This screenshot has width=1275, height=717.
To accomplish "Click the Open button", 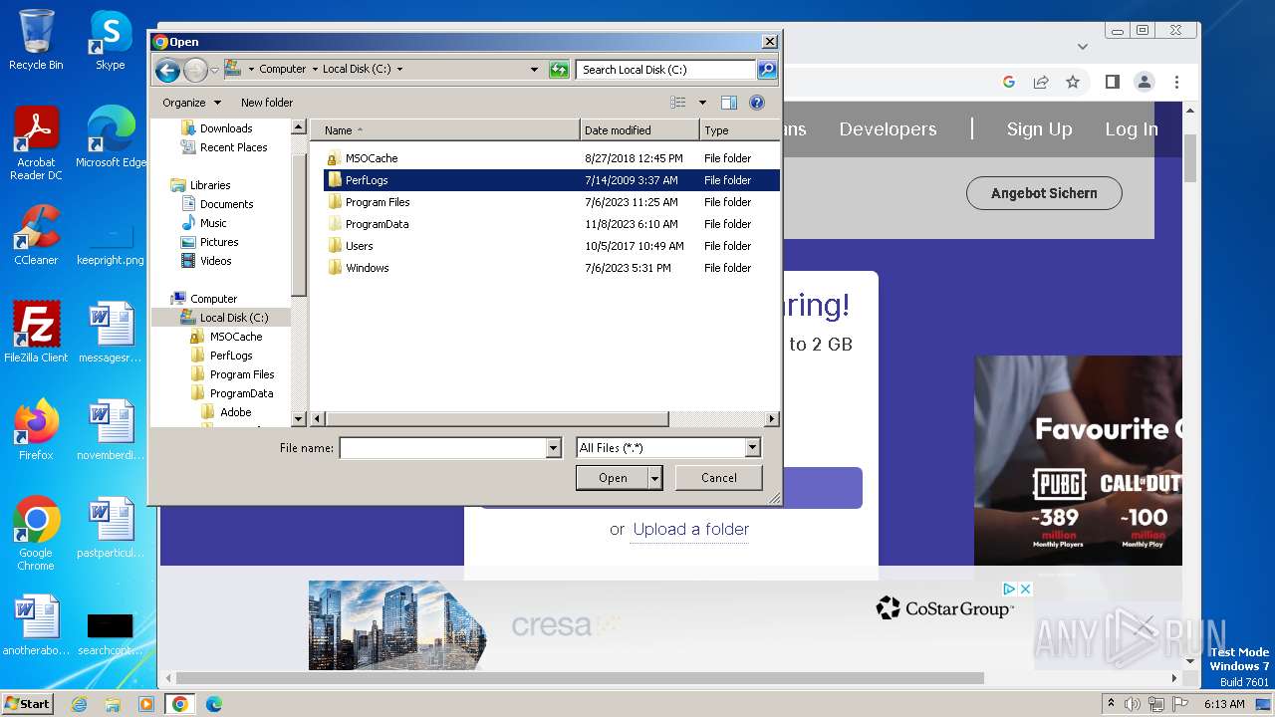I will pos(613,478).
